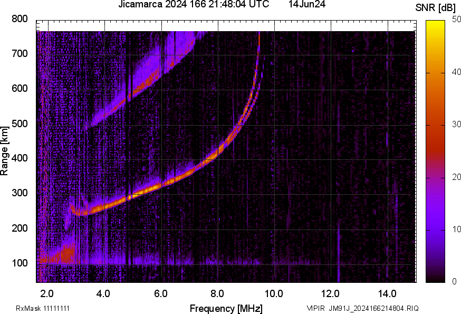Click the range tick label '700'

point(20,54)
